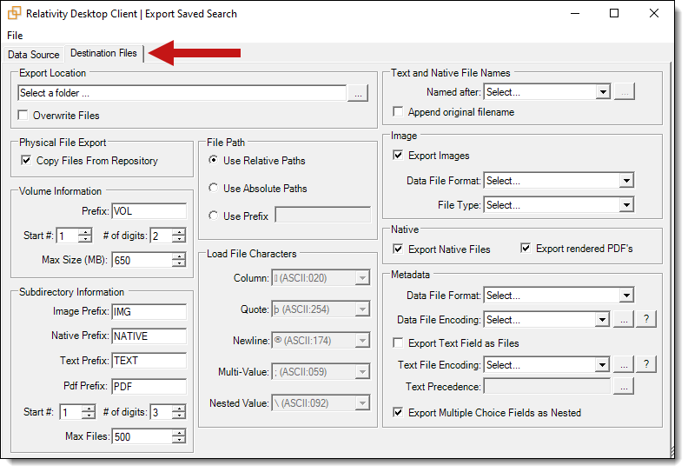Enable the Overwrite Files checkbox
The image size is (688, 472).
coord(24,116)
